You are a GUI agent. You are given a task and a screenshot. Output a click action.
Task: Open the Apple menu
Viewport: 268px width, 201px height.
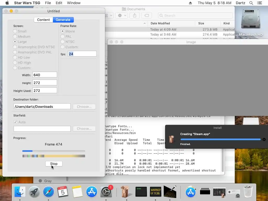click(x=7, y=3)
